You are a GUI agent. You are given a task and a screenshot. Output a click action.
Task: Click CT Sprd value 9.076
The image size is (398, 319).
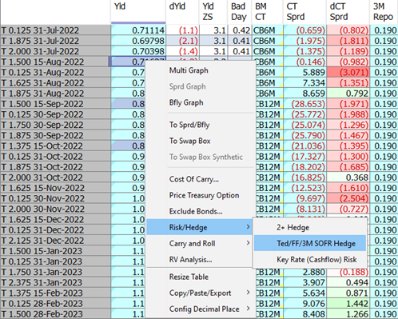coord(304,304)
